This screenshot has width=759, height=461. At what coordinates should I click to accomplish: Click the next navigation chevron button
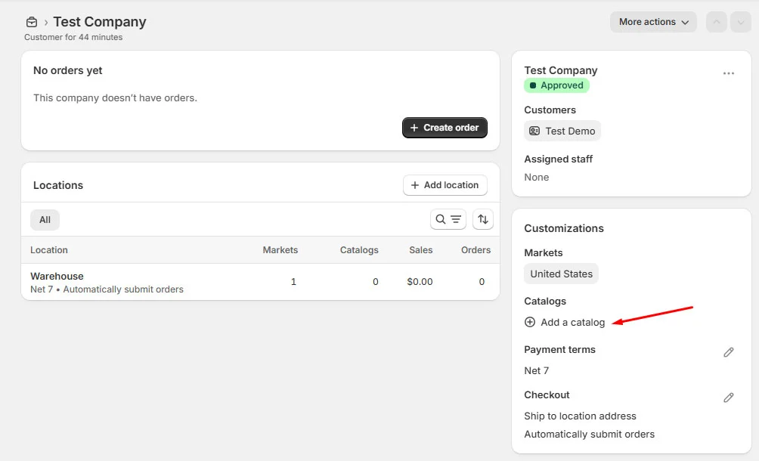click(741, 21)
